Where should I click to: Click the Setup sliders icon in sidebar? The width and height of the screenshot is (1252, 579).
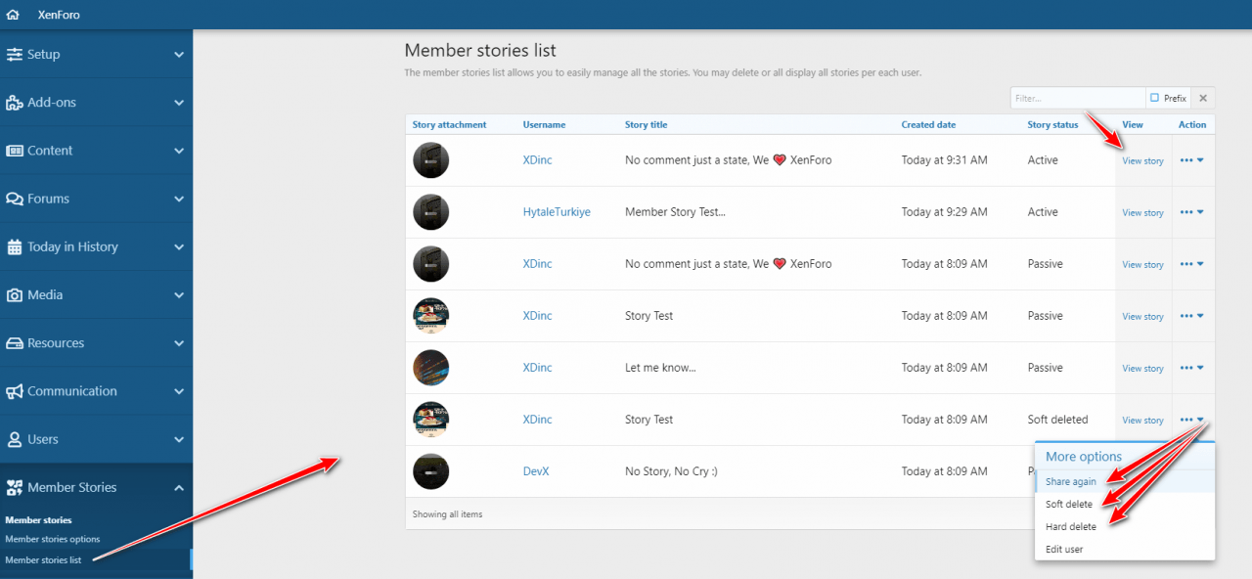(x=15, y=55)
